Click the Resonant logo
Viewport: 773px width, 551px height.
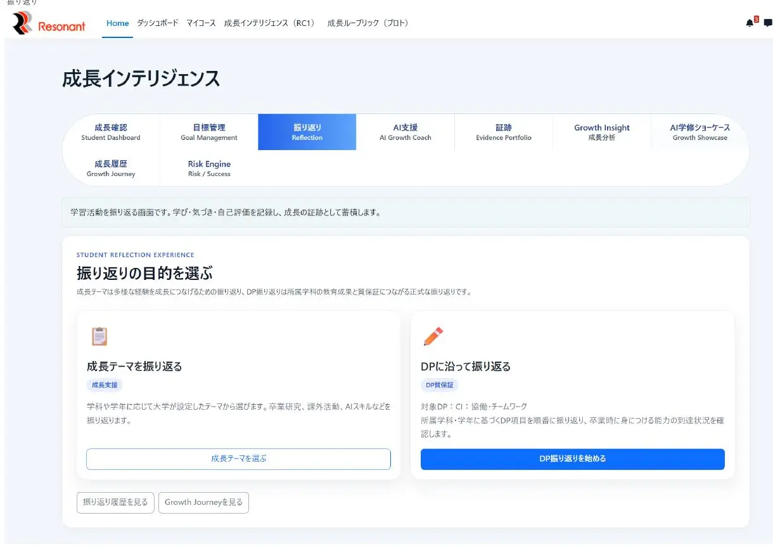49,24
